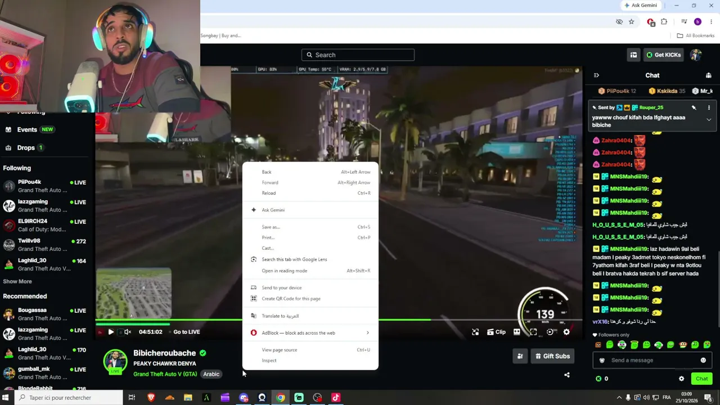Show hidden system tray icons
Viewport: 720px width, 405px height.
(x=619, y=398)
